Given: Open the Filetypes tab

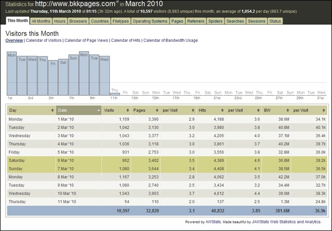Looking at the screenshot, I should tap(120, 21).
